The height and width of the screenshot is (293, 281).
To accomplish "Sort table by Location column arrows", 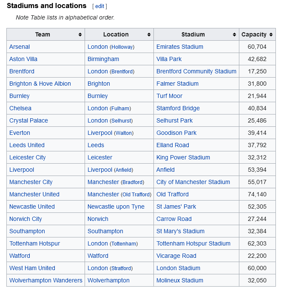I will [149, 35].
